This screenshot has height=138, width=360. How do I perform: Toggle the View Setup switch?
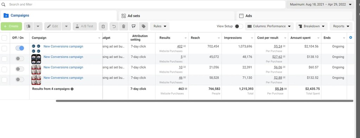tap(239, 26)
